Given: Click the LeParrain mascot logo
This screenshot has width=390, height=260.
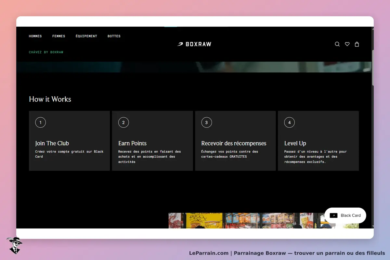Looking at the screenshot, I should (14, 245).
